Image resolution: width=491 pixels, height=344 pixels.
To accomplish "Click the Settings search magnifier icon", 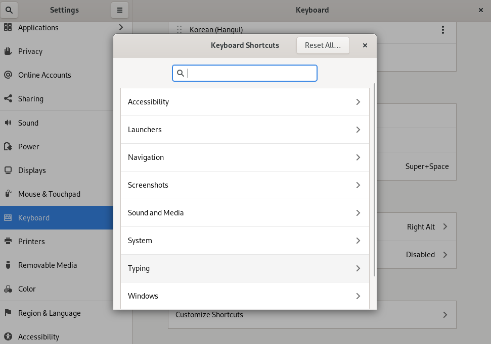I will 10,10.
